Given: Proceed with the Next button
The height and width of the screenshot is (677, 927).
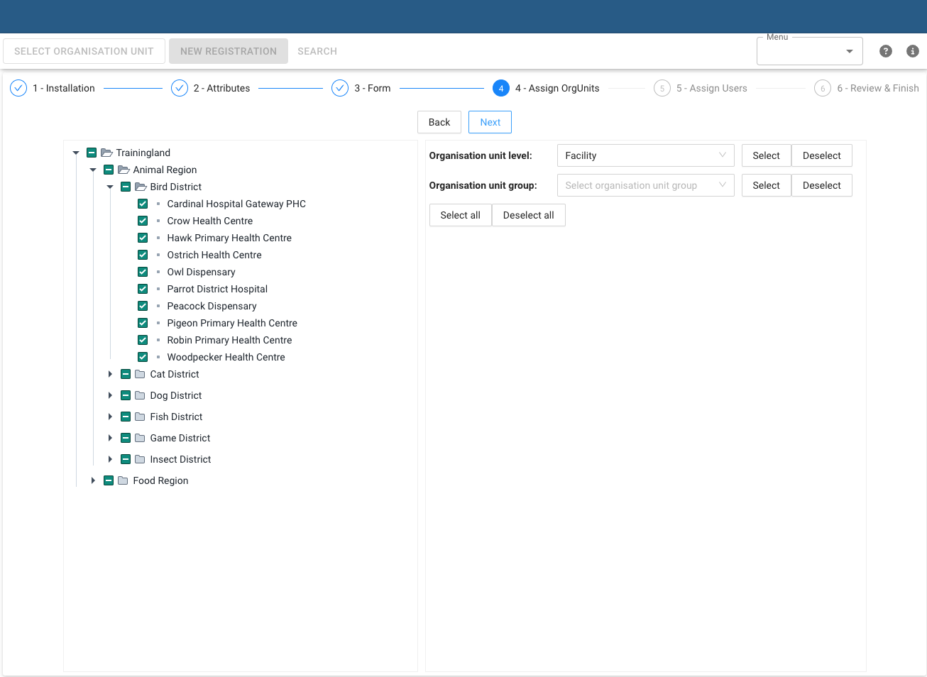Looking at the screenshot, I should click(x=490, y=122).
